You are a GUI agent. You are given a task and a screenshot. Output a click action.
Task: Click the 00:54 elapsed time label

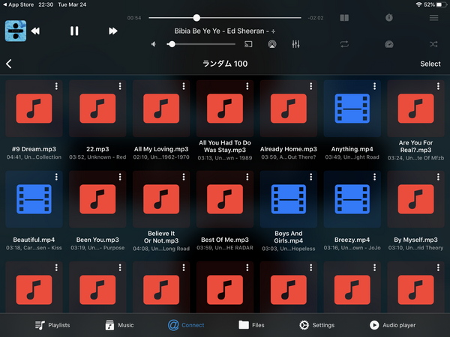coord(134,18)
